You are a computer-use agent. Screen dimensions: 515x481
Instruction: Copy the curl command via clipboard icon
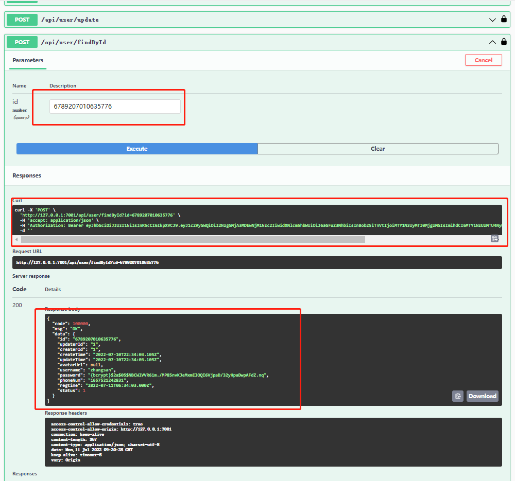point(494,239)
